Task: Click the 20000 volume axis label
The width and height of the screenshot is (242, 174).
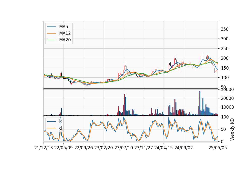Action: [x=227, y=98]
